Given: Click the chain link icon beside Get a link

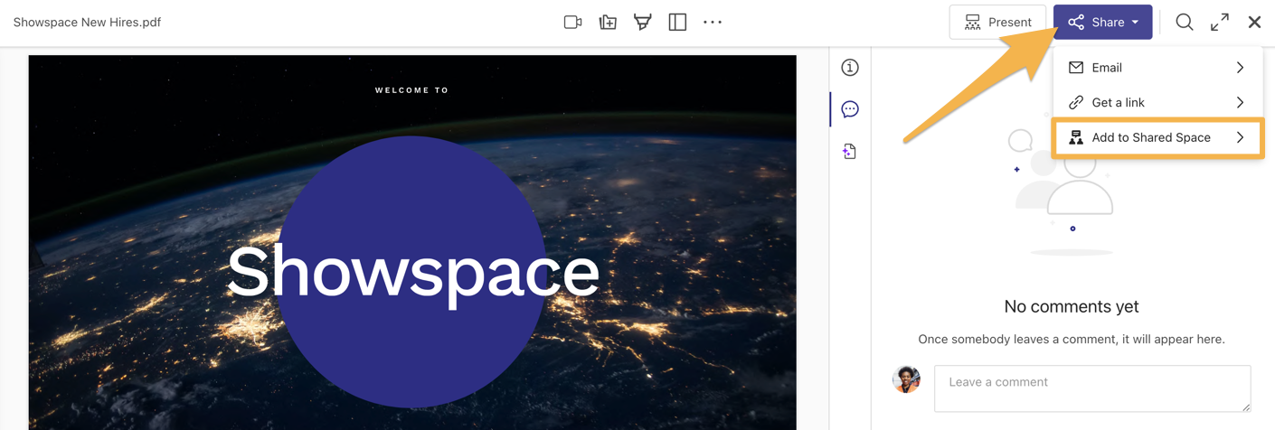Looking at the screenshot, I should click(1076, 102).
